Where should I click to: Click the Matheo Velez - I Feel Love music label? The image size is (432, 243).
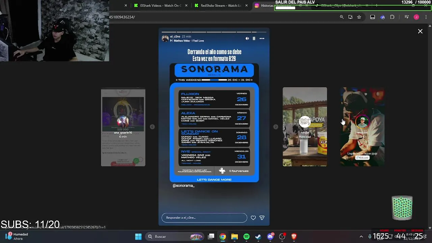pyautogui.click(x=189, y=41)
